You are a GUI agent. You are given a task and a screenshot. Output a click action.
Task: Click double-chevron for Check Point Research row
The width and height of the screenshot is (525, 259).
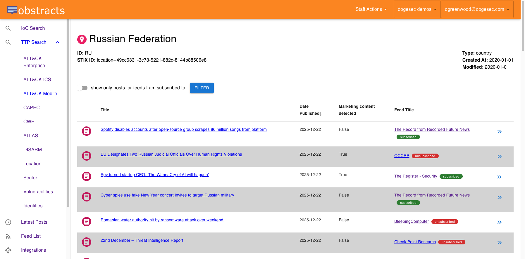pyautogui.click(x=499, y=243)
